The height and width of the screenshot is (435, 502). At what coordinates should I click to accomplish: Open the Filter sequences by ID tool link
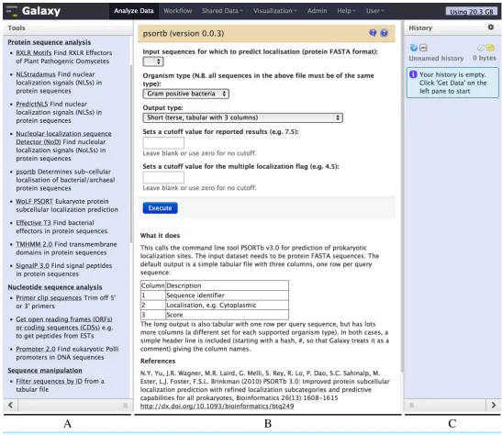pyautogui.click(x=50, y=381)
